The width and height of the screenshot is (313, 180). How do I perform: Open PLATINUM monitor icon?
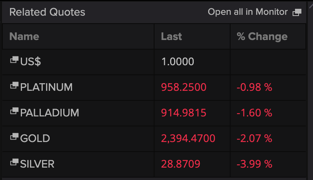14,85
